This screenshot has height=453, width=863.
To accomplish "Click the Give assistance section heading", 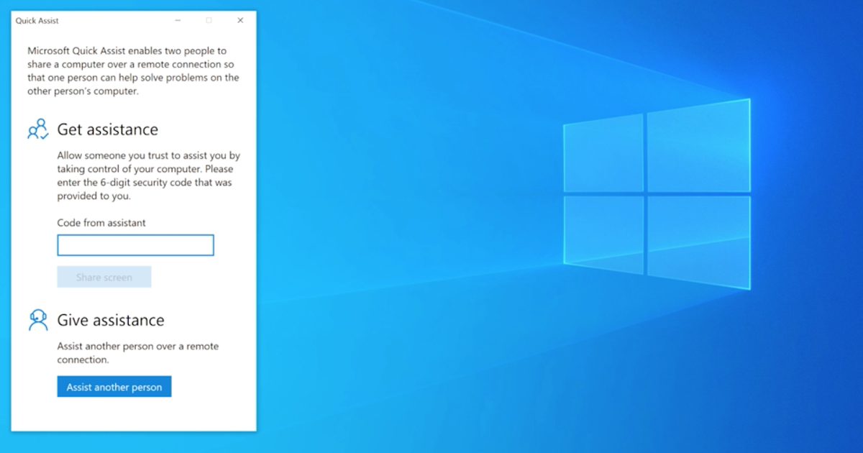I will click(111, 319).
